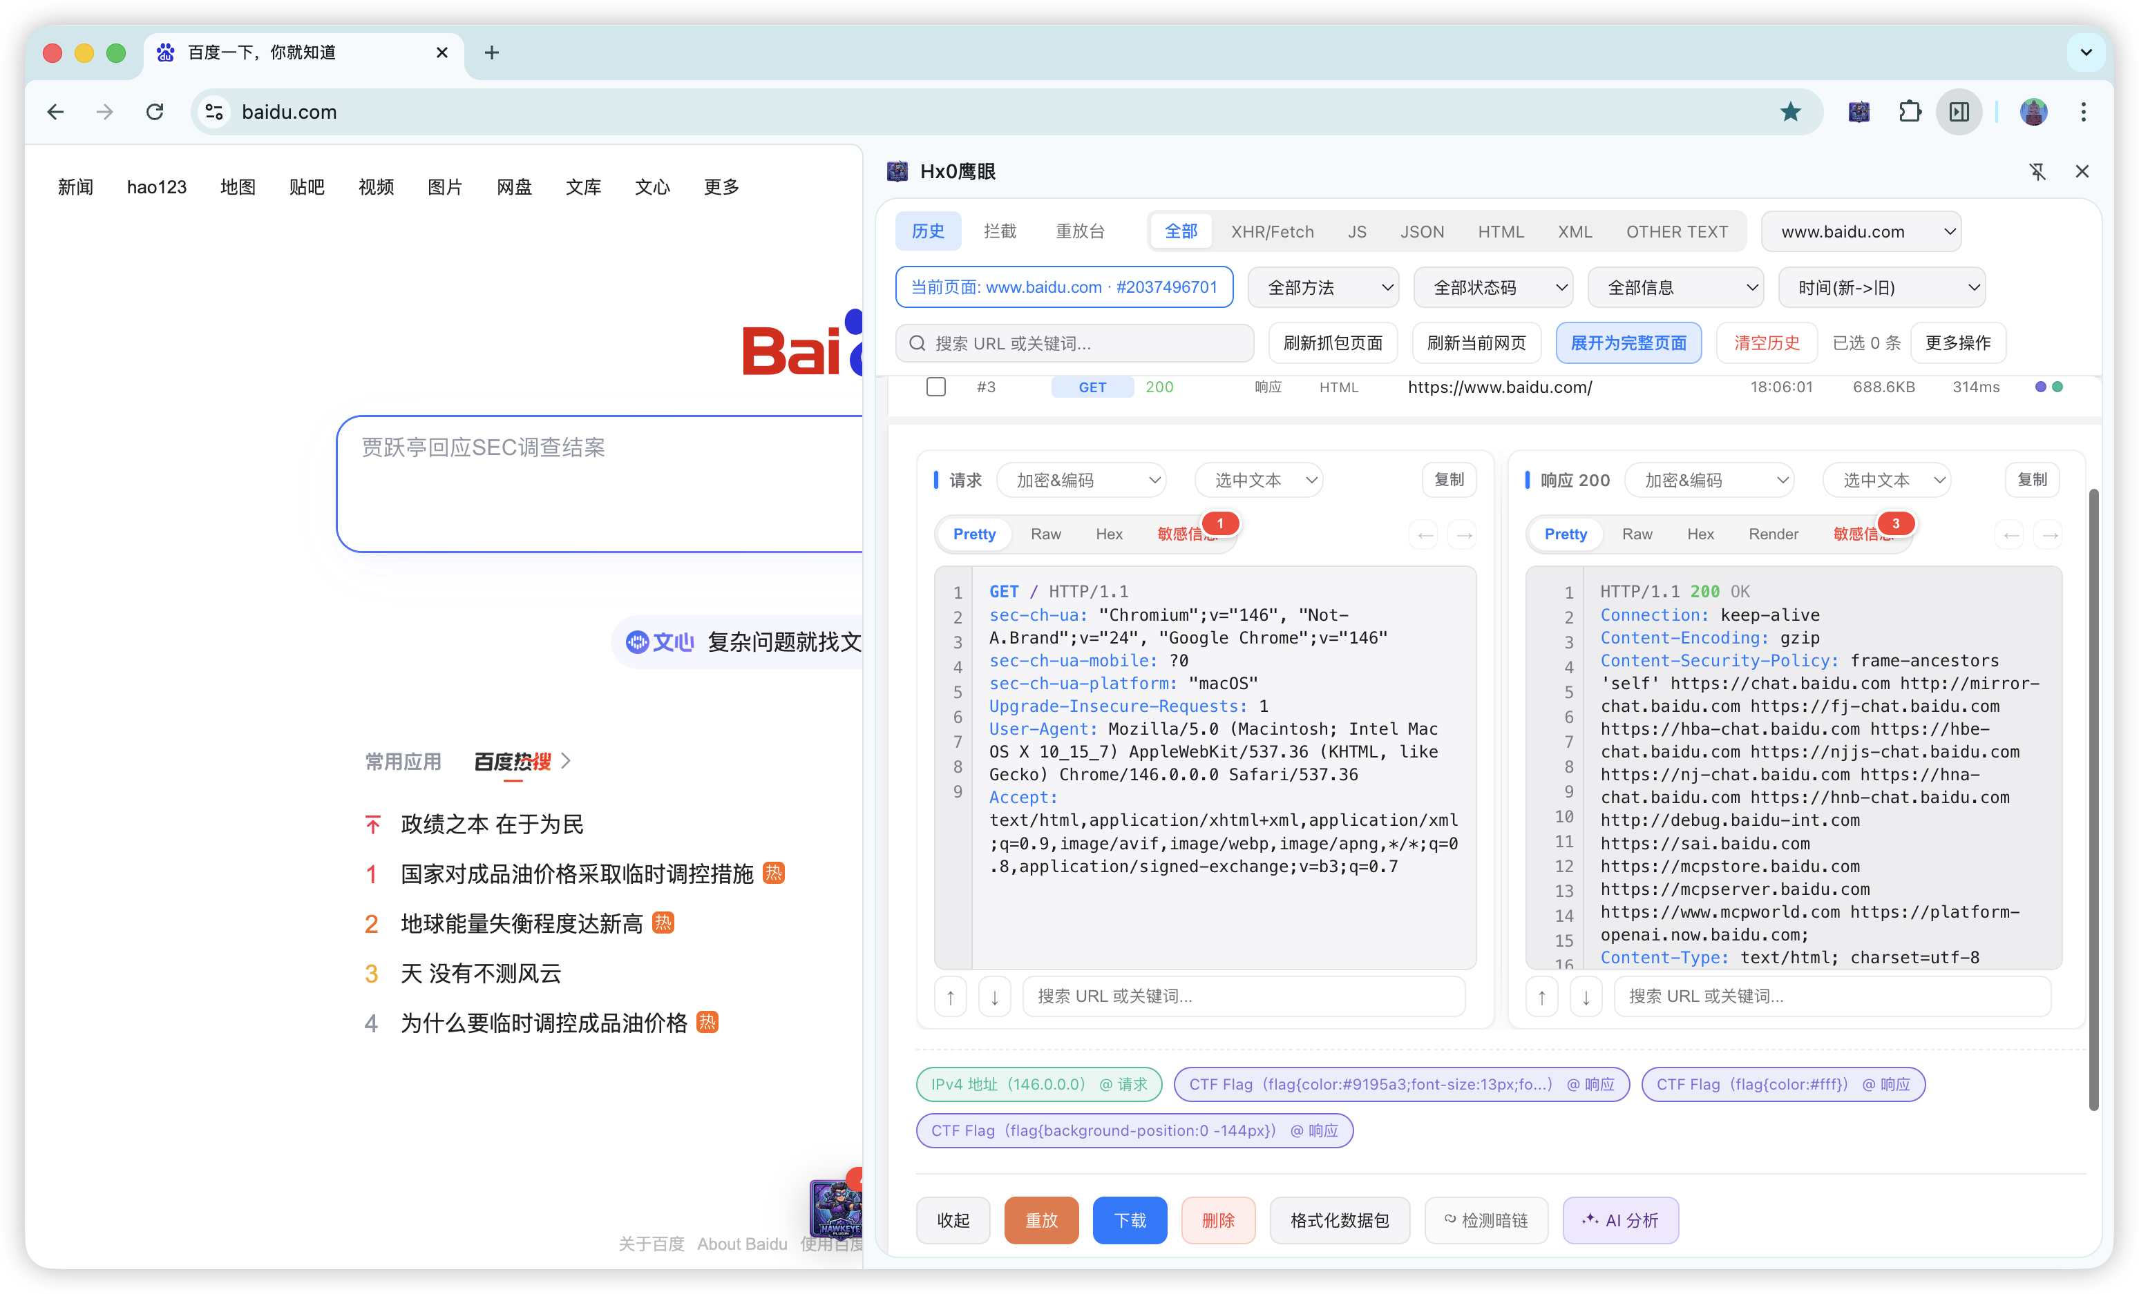Select the XHR/Fetch filter tab
The height and width of the screenshot is (1294, 2139).
tap(1272, 232)
